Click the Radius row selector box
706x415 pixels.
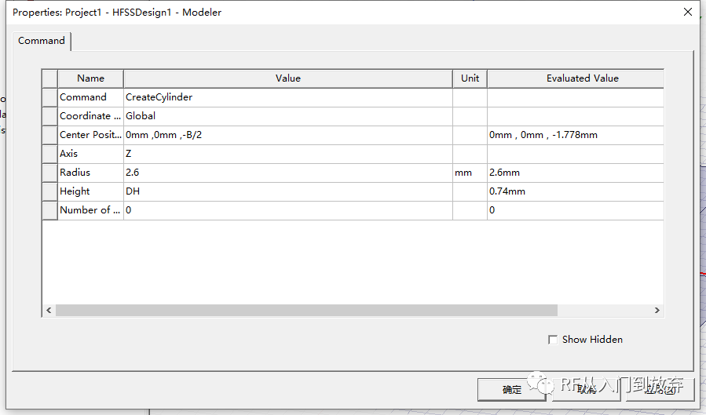click(x=49, y=173)
